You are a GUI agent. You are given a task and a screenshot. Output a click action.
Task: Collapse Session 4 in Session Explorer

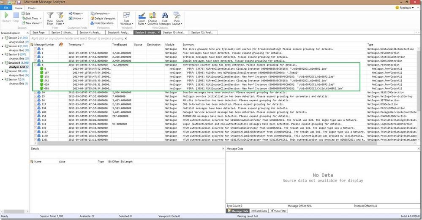3,46
